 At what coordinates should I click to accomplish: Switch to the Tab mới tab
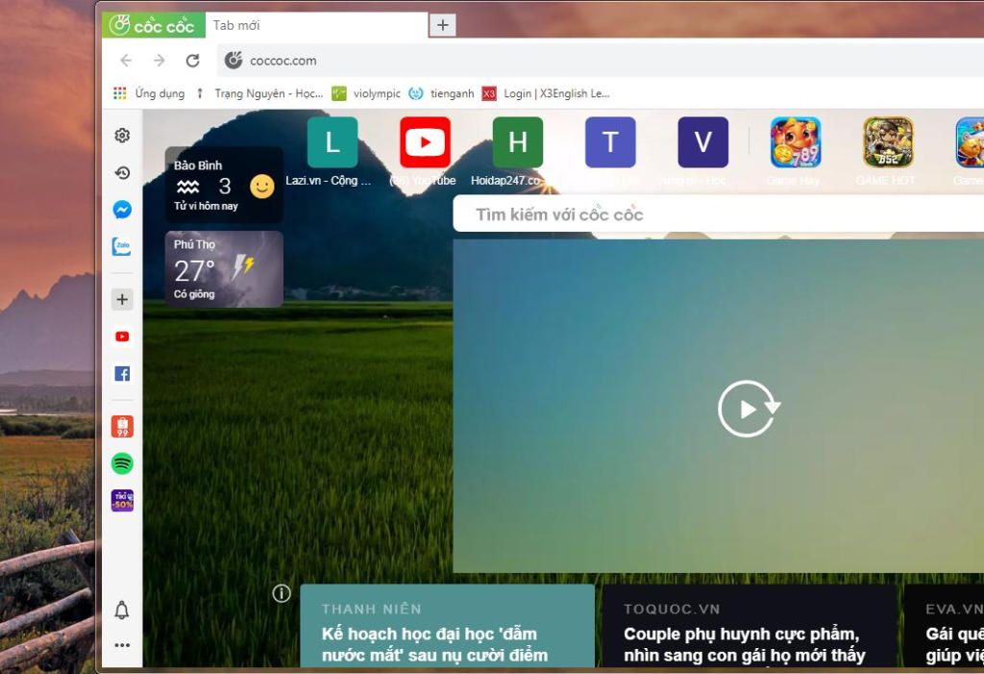315,25
